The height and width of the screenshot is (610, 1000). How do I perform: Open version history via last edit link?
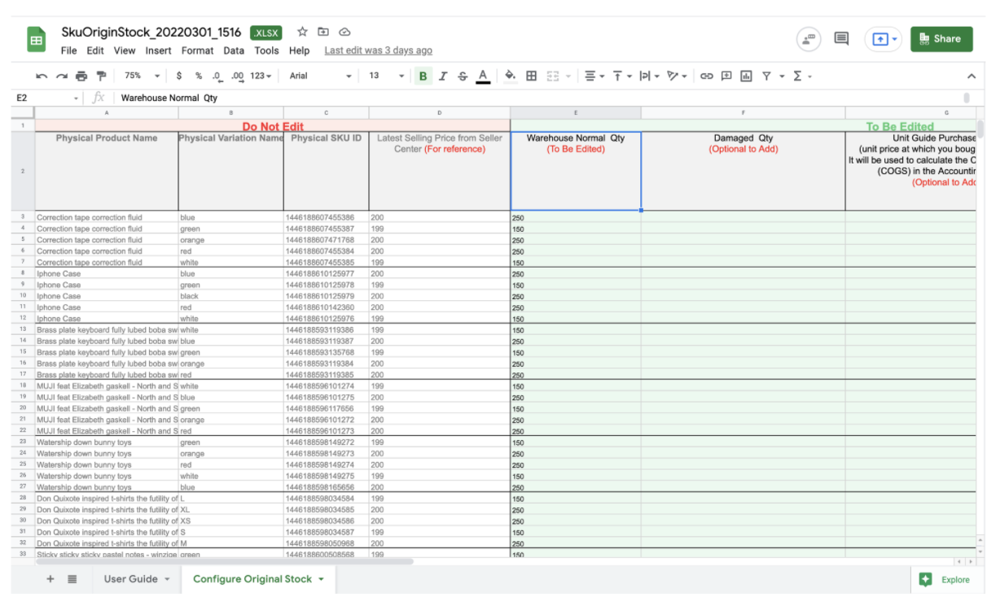pos(378,50)
